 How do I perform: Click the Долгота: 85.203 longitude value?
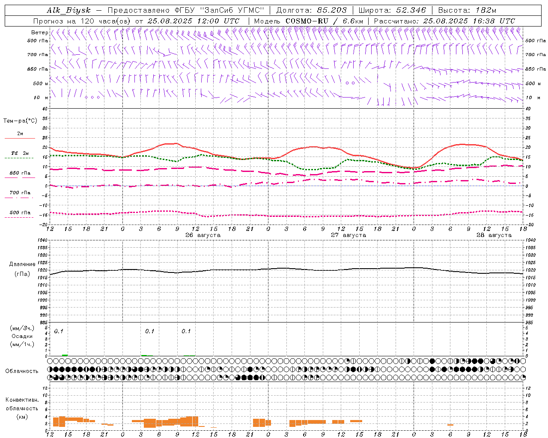312,10
